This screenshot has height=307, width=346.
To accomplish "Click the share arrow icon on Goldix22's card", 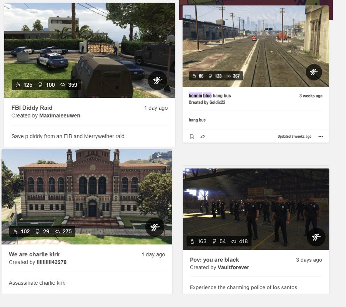I will (x=203, y=137).
